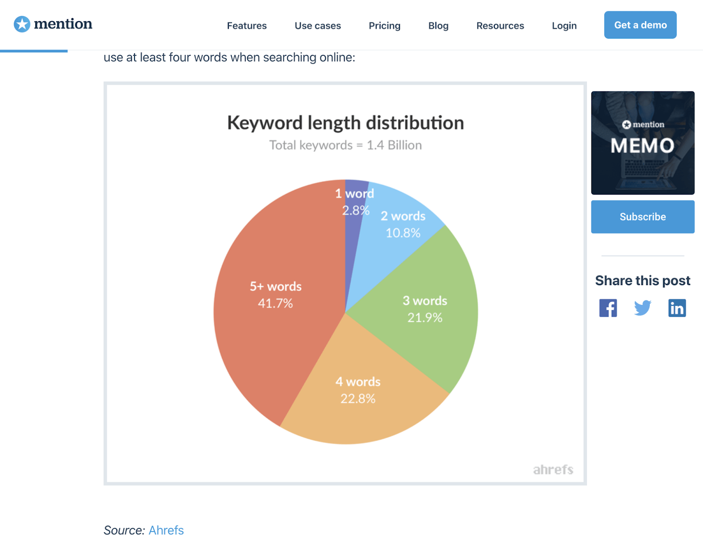Navigate to the Blog section
The width and height of the screenshot is (703, 543).
[438, 25]
